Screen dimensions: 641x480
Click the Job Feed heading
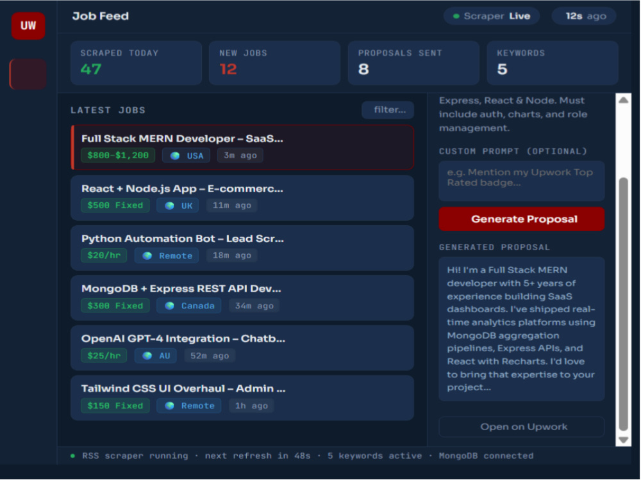point(101,17)
